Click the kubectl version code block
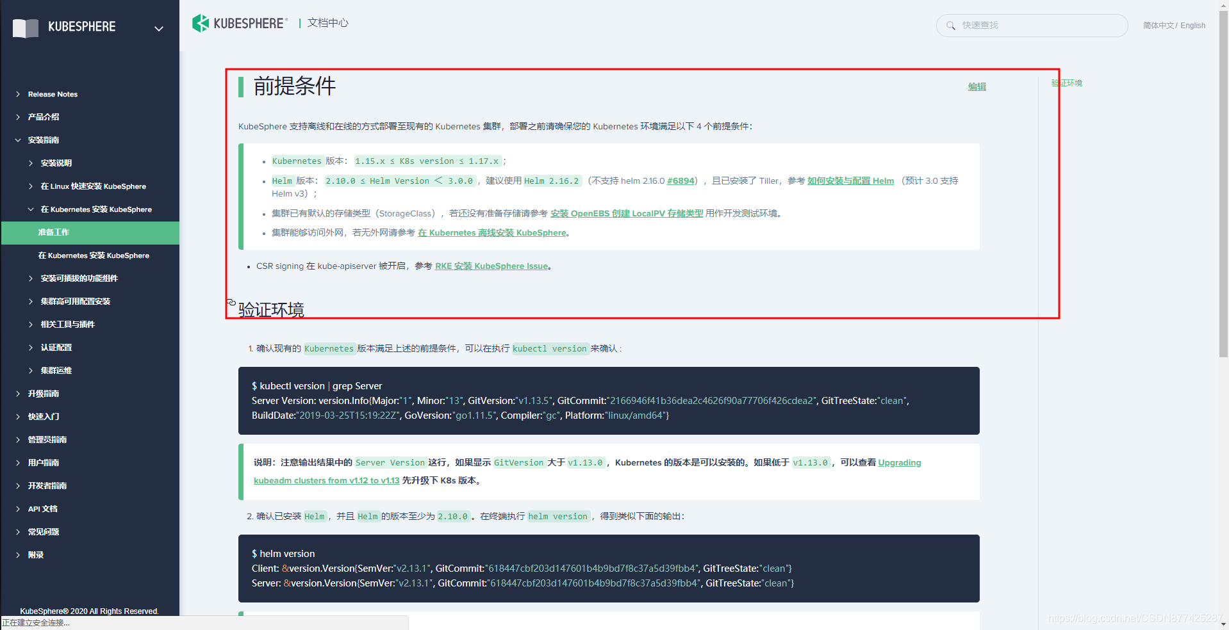1229x630 pixels. (609, 401)
